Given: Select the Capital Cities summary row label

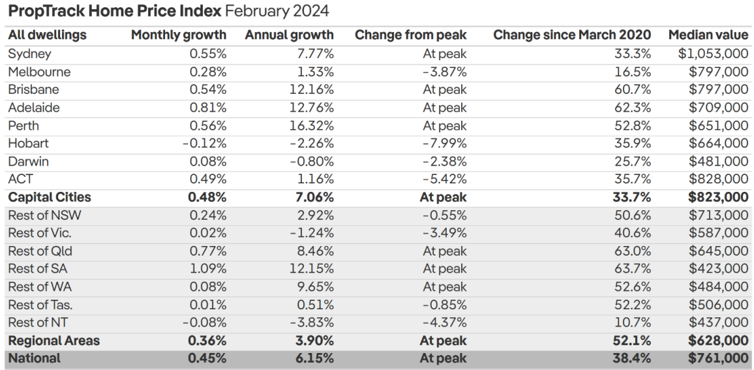Looking at the screenshot, I should pyautogui.click(x=50, y=197).
